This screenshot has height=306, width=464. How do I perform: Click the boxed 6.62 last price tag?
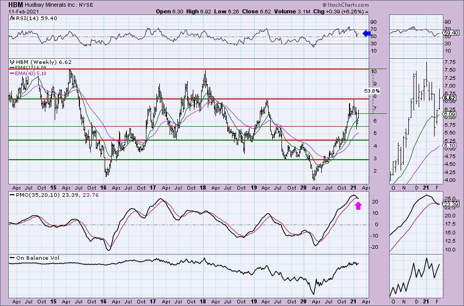pyautogui.click(x=450, y=98)
